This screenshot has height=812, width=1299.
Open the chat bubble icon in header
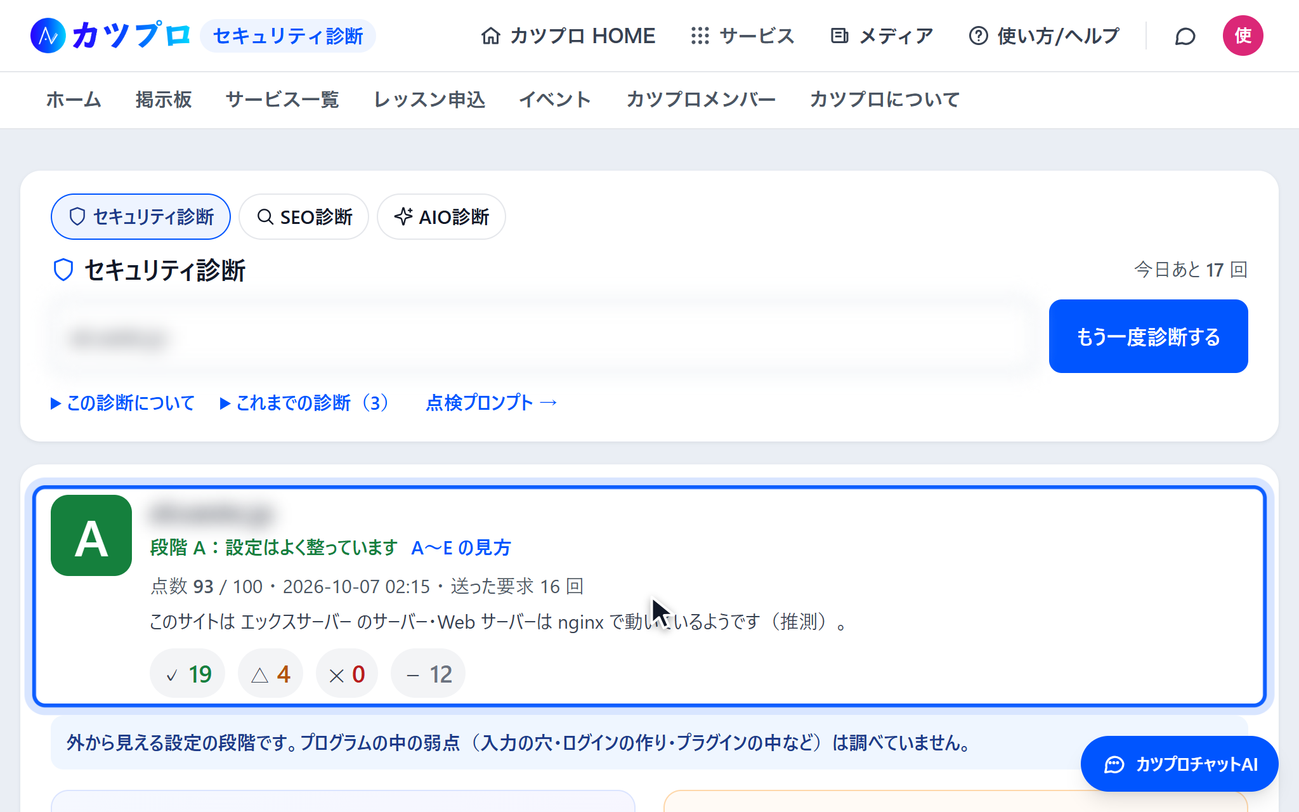[1185, 36]
